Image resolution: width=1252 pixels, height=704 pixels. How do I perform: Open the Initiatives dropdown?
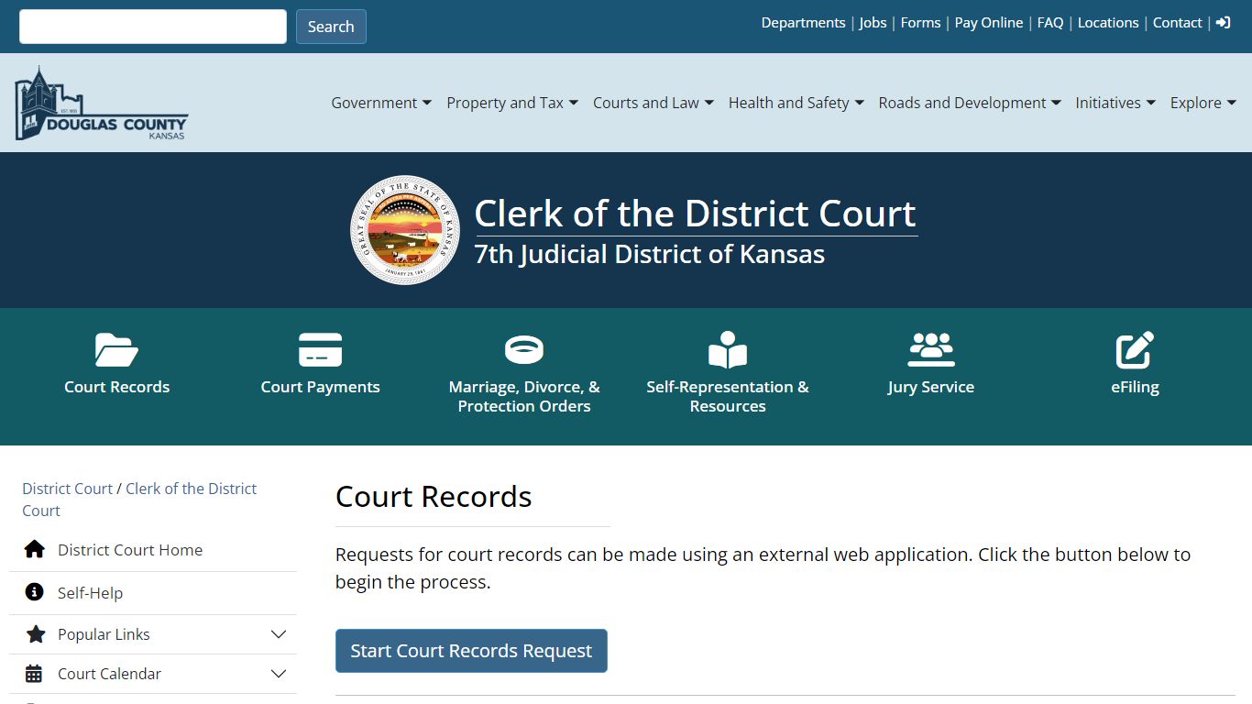[x=1115, y=103]
